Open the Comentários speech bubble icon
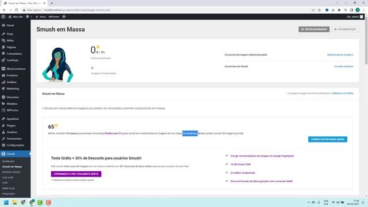 click(3, 53)
